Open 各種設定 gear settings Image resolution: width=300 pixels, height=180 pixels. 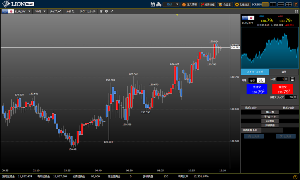[x=242, y=4]
